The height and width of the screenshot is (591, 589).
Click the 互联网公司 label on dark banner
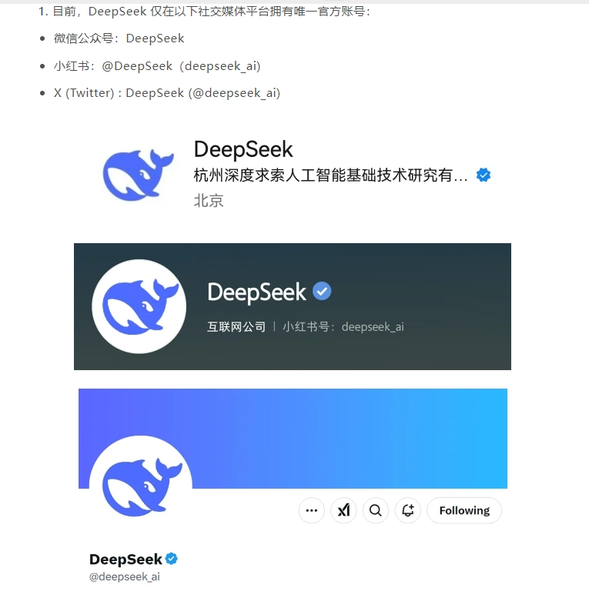[236, 326]
